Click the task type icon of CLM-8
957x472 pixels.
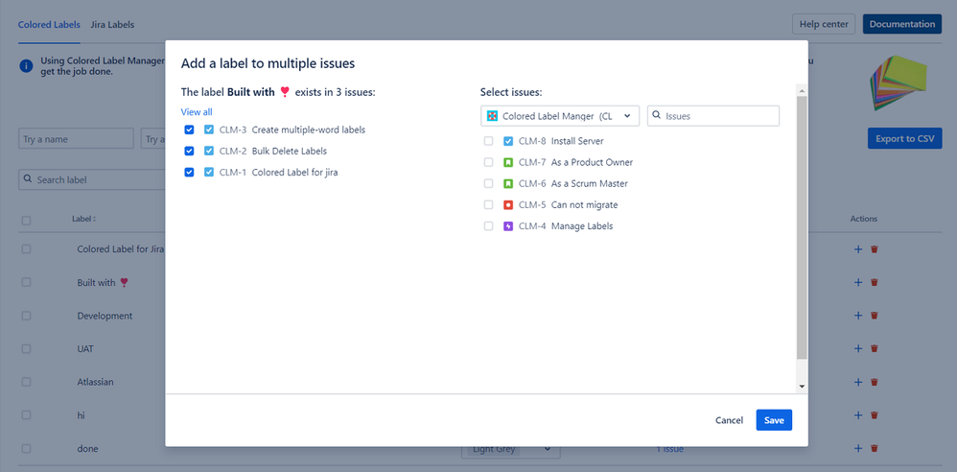[508, 141]
